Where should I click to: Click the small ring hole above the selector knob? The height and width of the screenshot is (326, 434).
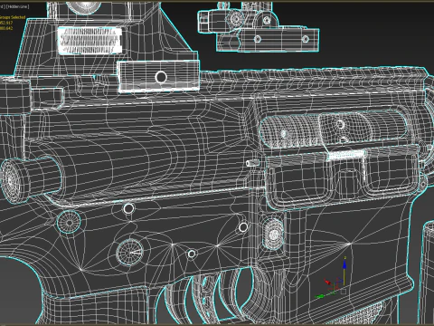pos(128,208)
